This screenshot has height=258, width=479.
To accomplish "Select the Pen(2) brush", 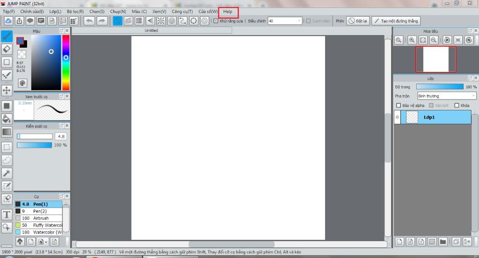I will point(38,211).
